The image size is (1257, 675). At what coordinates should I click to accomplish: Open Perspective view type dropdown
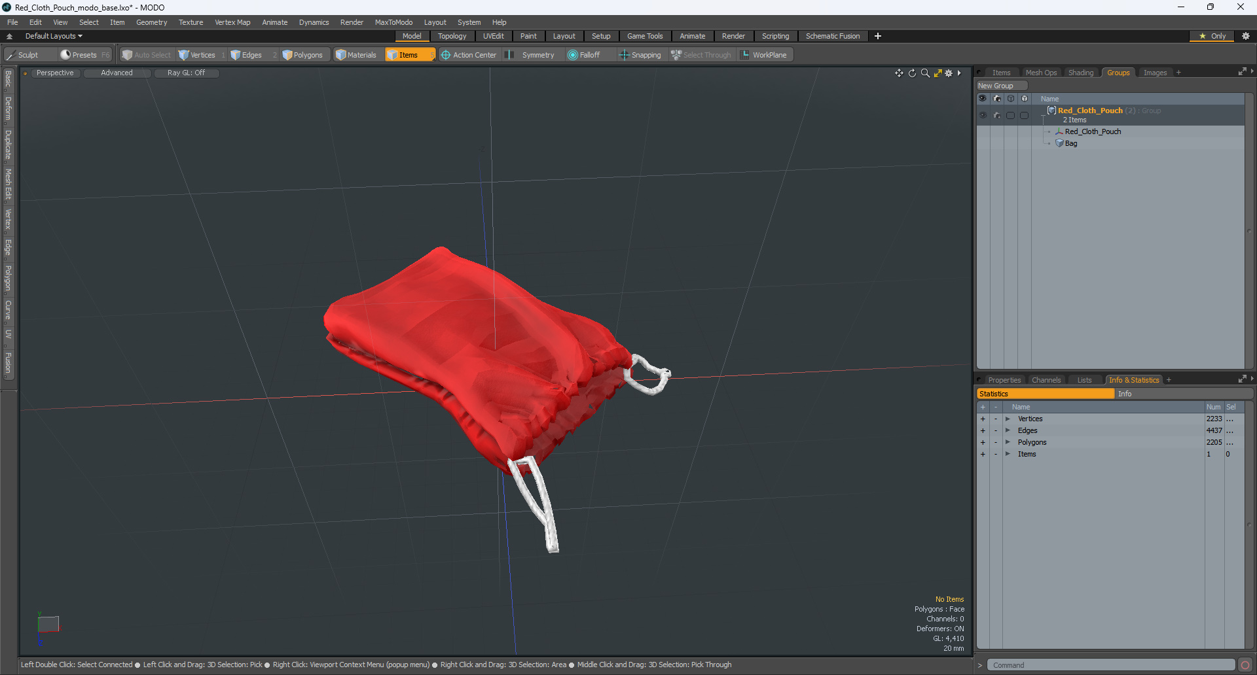(x=55, y=73)
